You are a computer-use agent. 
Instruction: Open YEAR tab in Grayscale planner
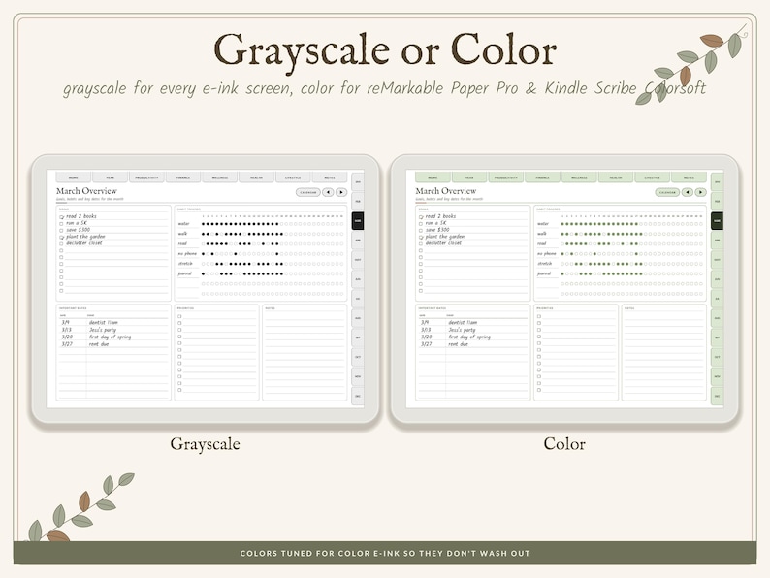click(x=110, y=177)
